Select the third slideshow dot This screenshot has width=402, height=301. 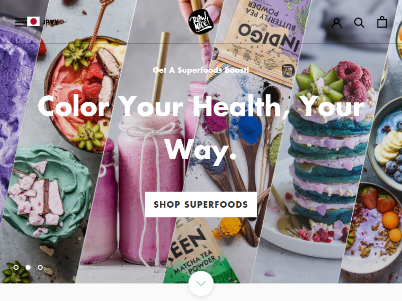[x=40, y=267]
